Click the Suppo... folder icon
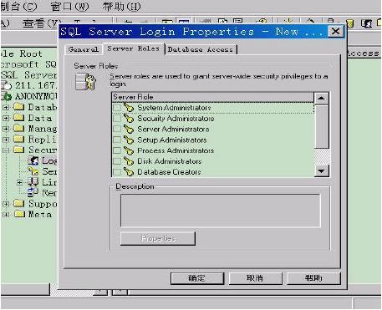 click(19, 203)
